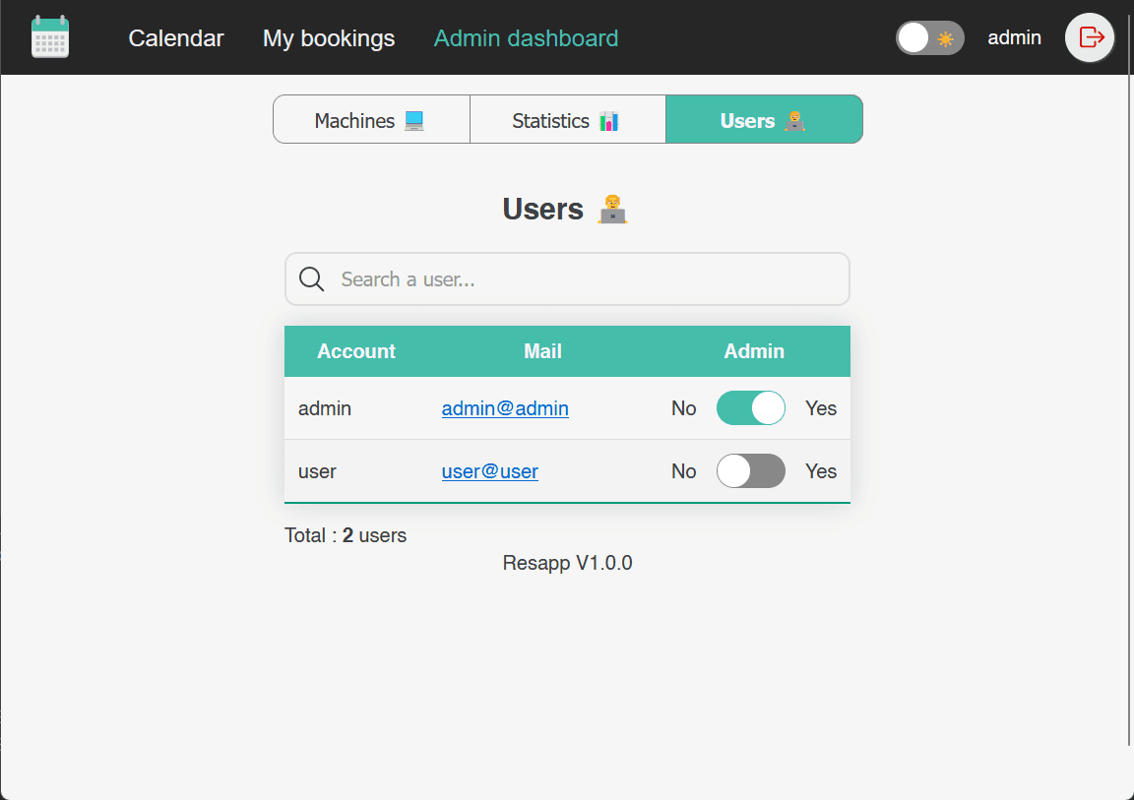Switch to the Machines tab

pyautogui.click(x=371, y=119)
